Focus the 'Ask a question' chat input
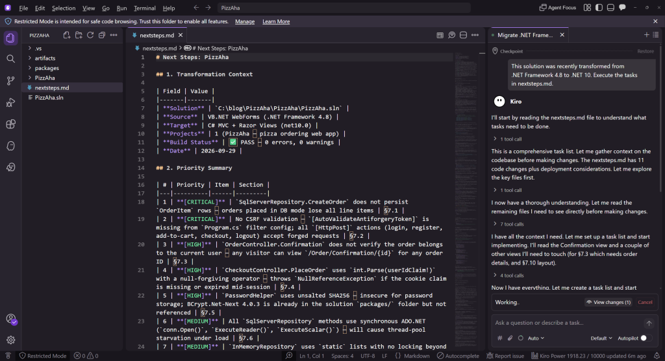Viewport: 665px width, 361px height. pos(568,323)
